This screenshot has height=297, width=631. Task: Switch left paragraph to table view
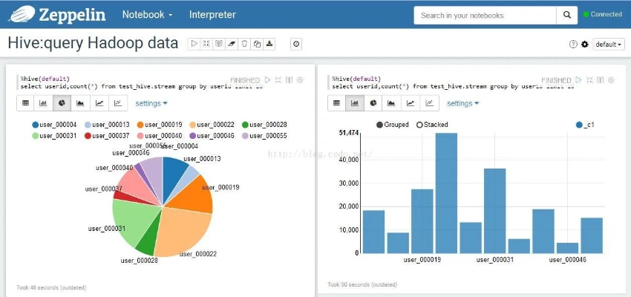[25, 103]
